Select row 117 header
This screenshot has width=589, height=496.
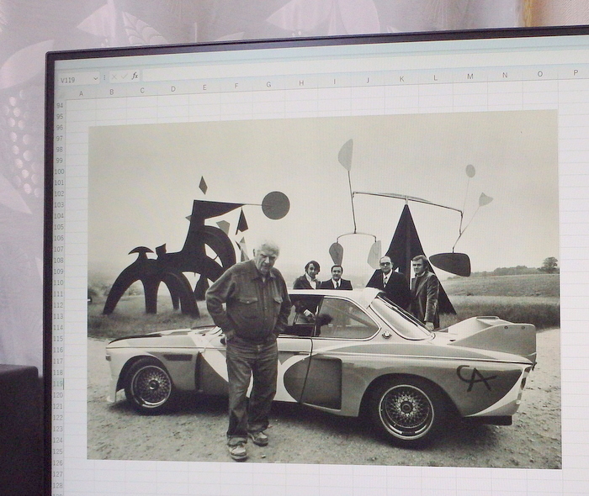tap(58, 361)
